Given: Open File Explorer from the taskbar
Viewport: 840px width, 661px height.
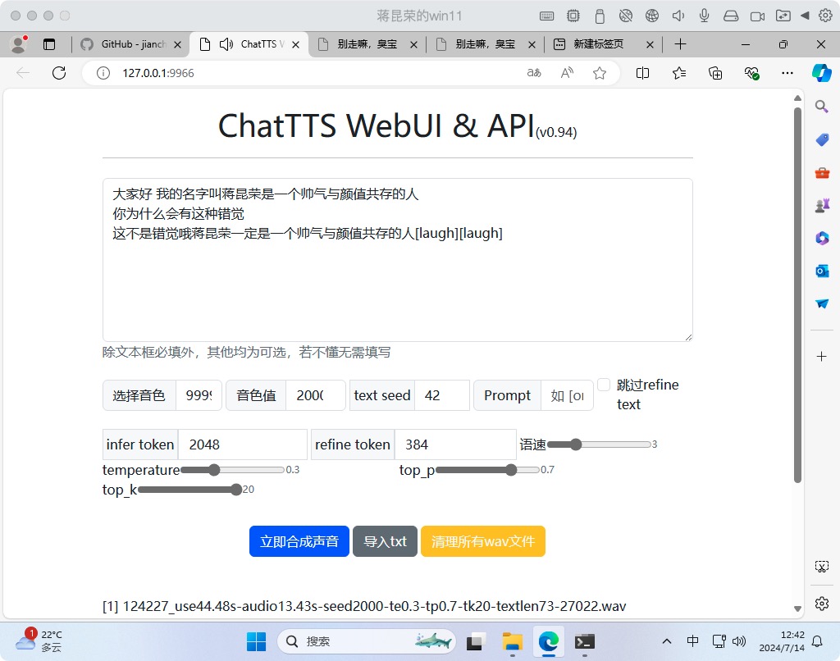Looking at the screenshot, I should (512, 641).
